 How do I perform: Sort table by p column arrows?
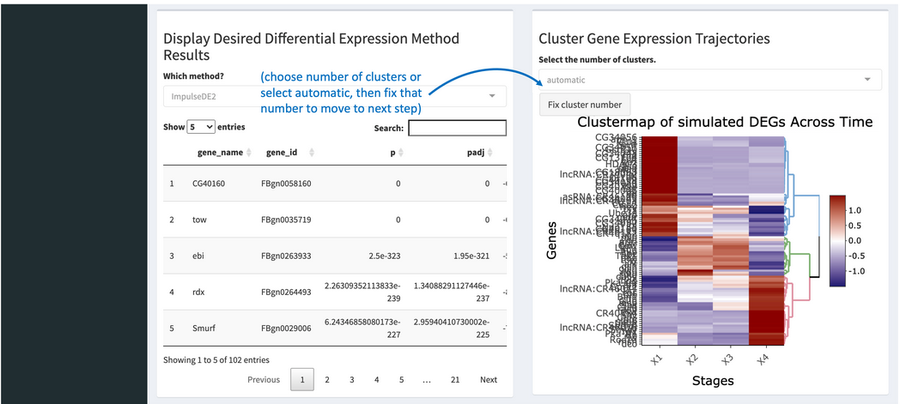tap(401, 153)
